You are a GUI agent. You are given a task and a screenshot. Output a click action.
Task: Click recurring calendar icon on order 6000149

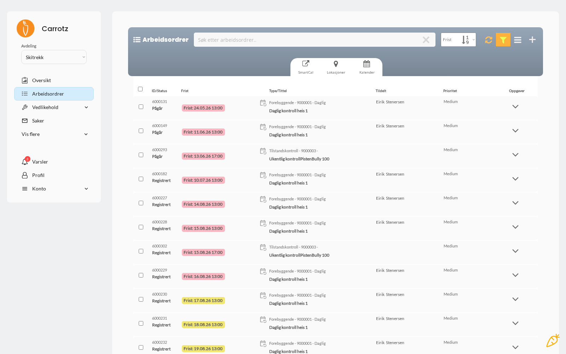tap(263, 127)
